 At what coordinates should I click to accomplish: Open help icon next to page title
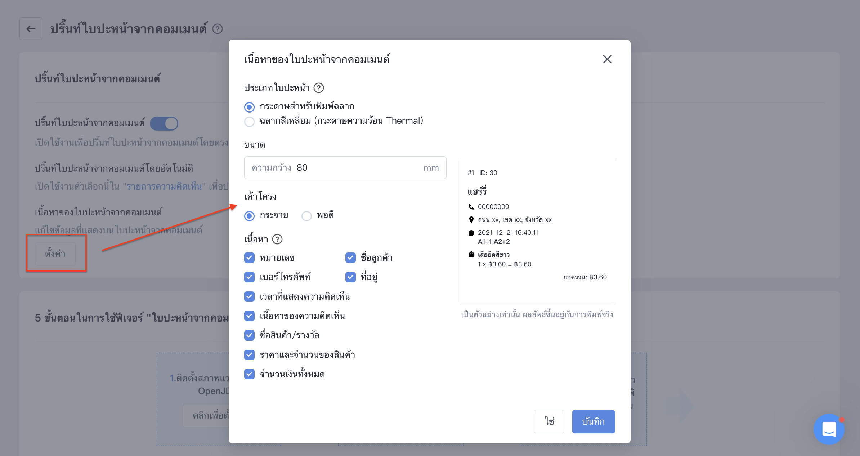pos(218,29)
